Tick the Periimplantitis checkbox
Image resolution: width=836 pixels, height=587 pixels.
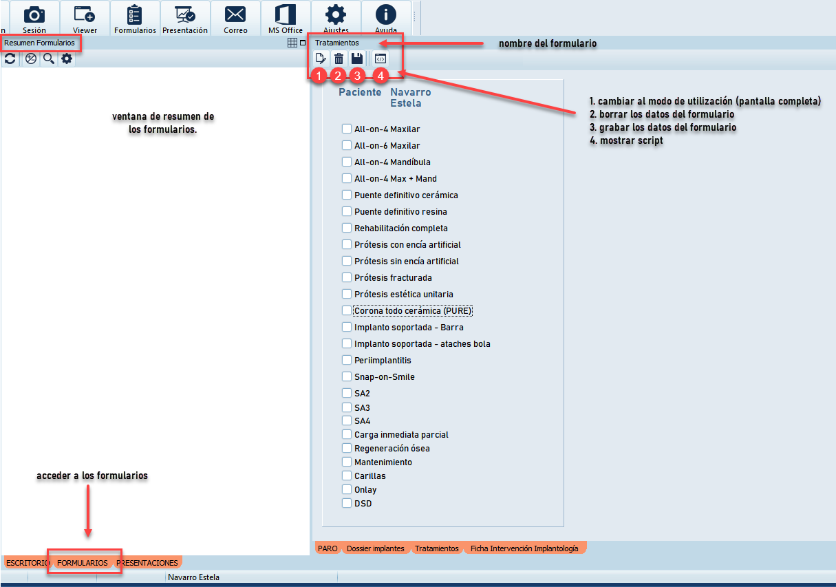347,360
